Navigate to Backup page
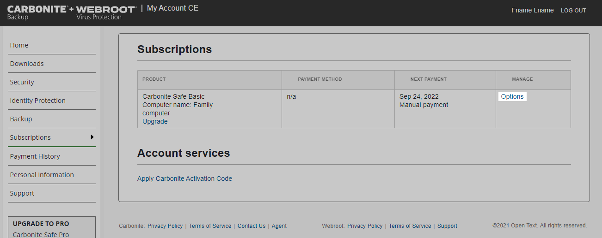602x238 pixels. tap(21, 119)
